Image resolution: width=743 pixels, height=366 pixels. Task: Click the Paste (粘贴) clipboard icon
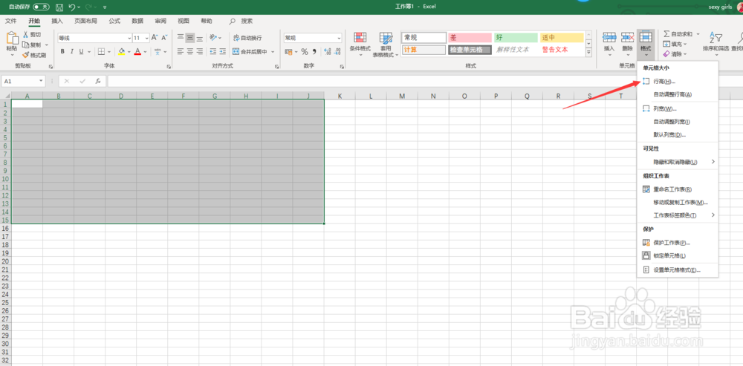tap(12, 38)
